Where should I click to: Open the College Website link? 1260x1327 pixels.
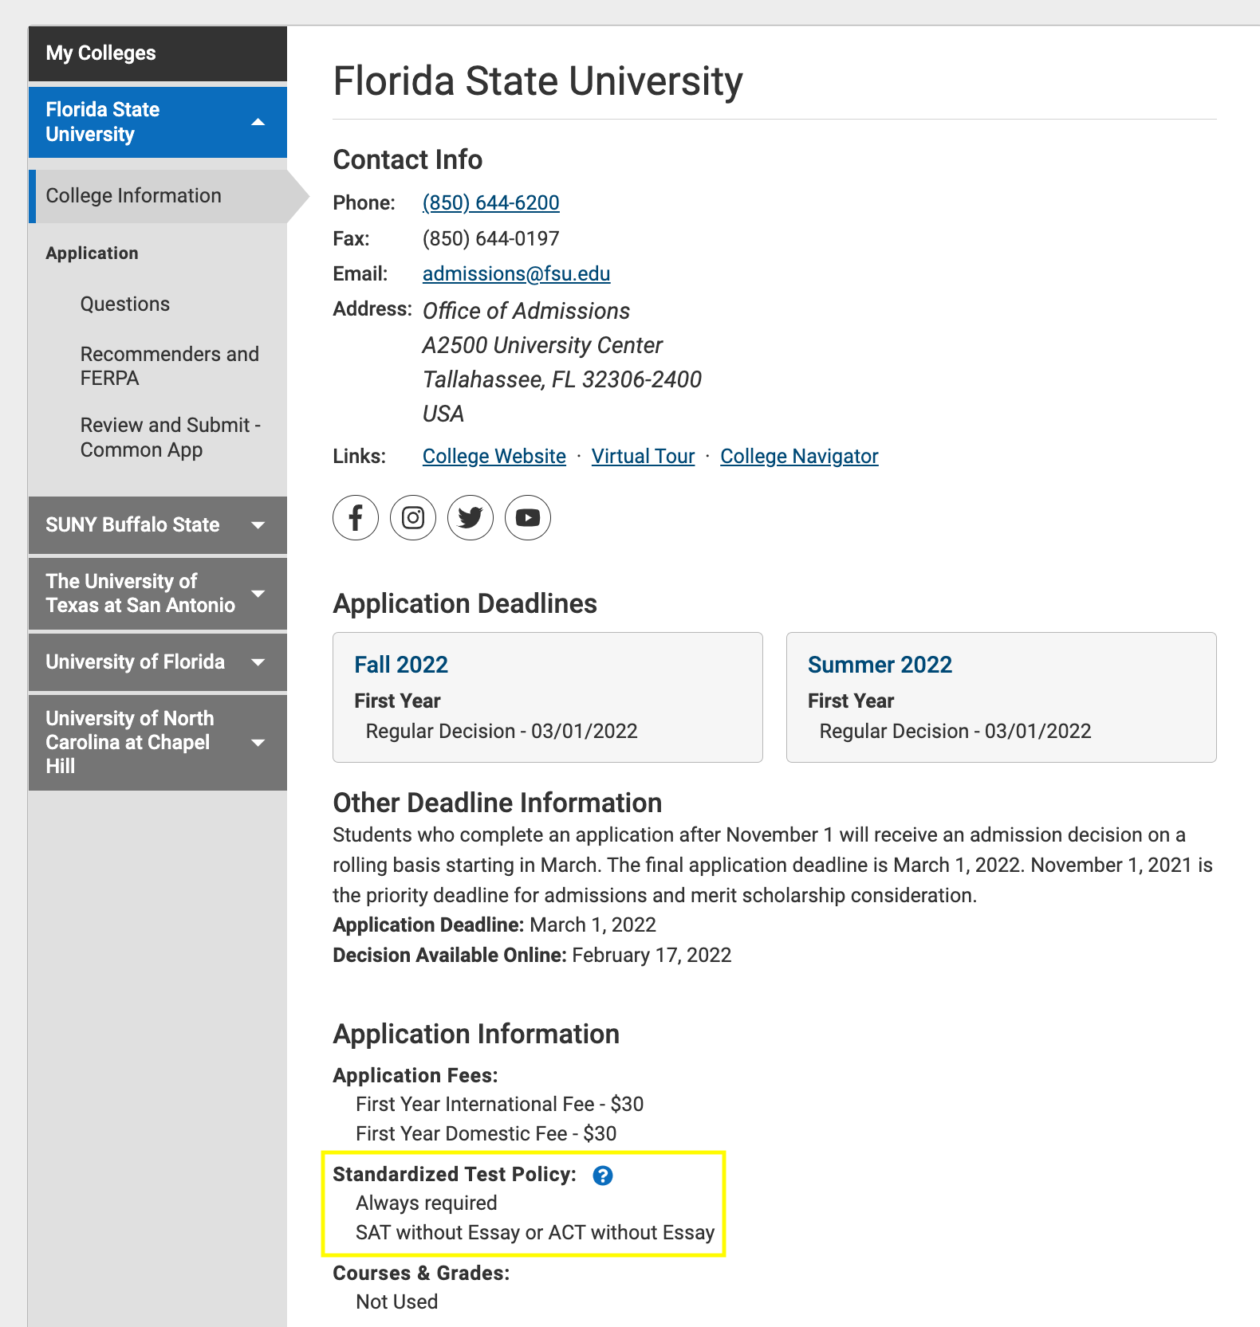point(494,457)
